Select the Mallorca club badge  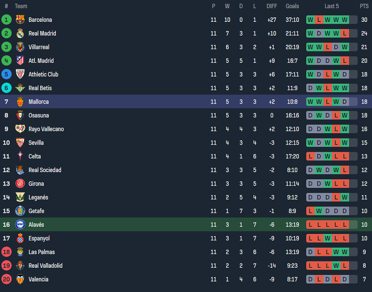coord(20,102)
